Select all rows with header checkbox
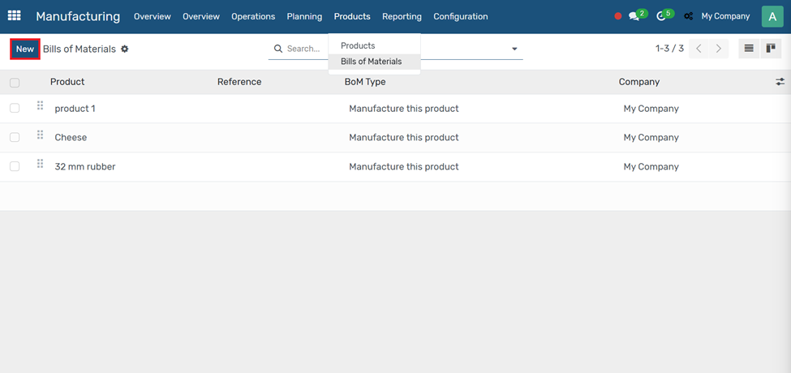Screen dimensions: 791x373 [x=15, y=83]
